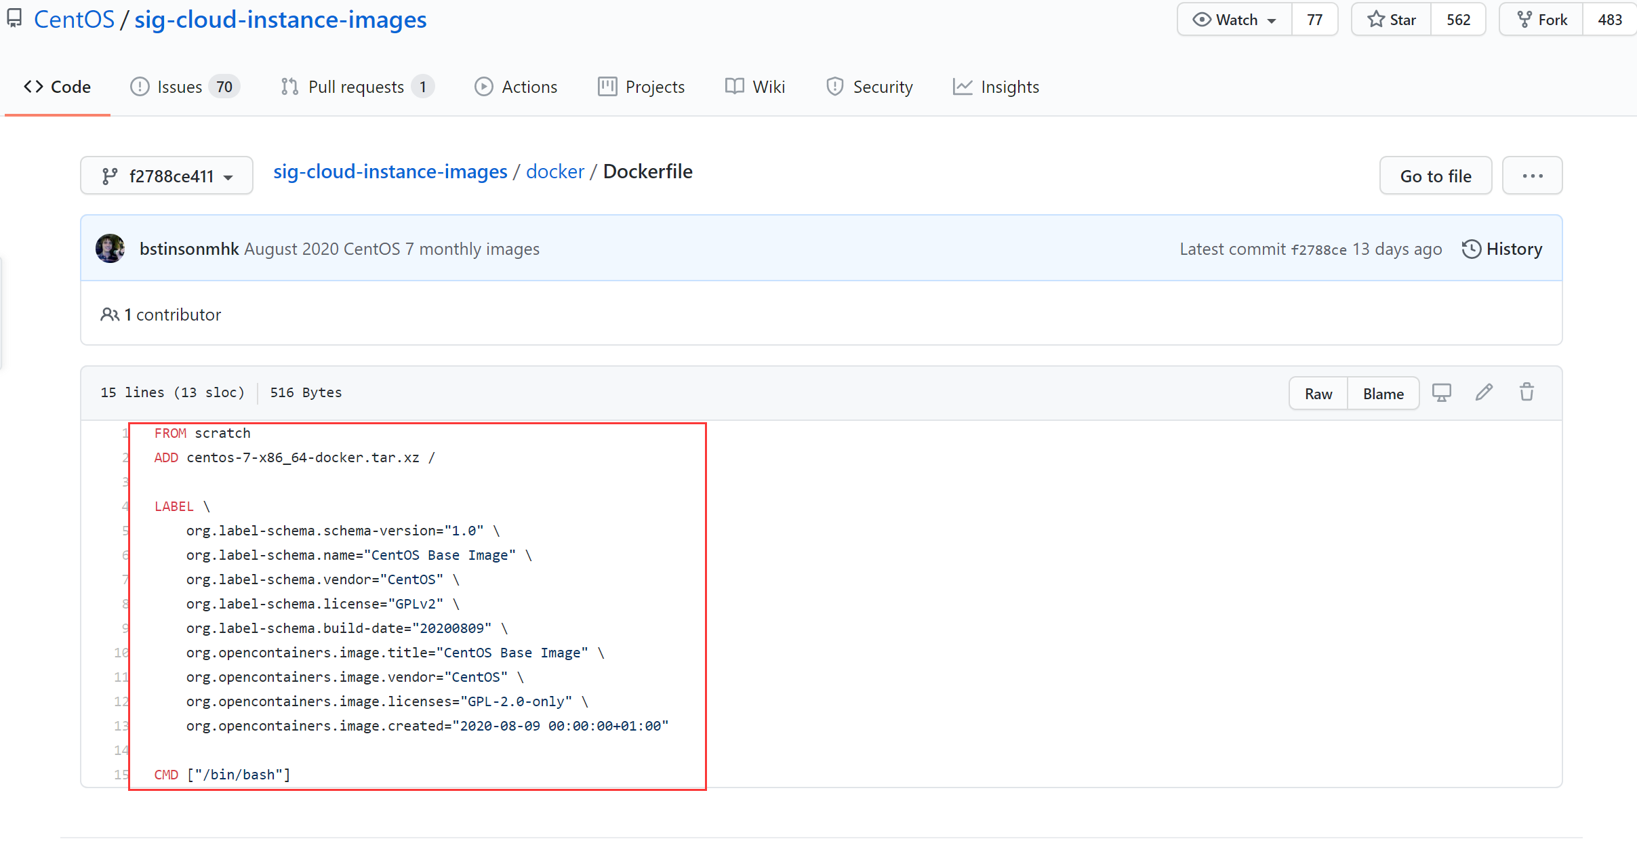Fork the repository
This screenshot has width=1637, height=858.
point(1541,20)
